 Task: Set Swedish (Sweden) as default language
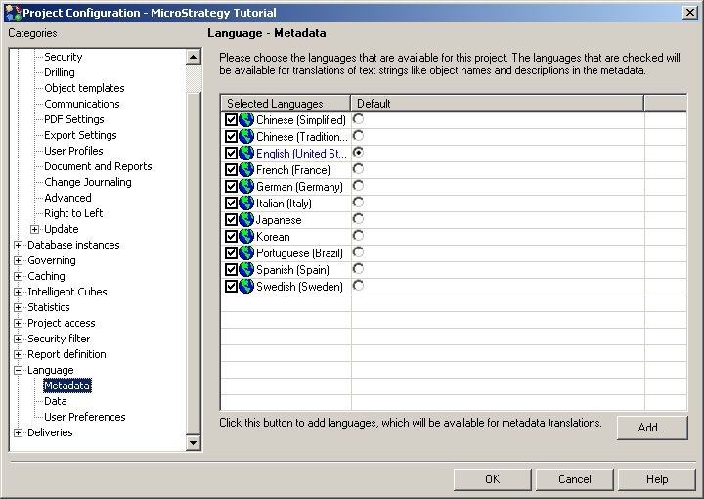click(358, 285)
